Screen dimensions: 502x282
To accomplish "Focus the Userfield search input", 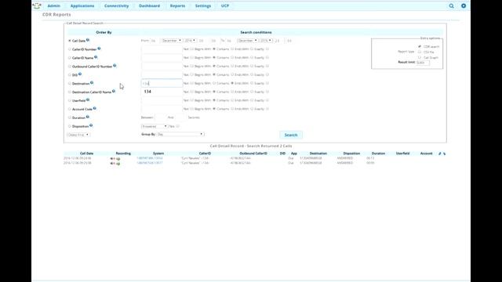I will [x=162, y=100].
